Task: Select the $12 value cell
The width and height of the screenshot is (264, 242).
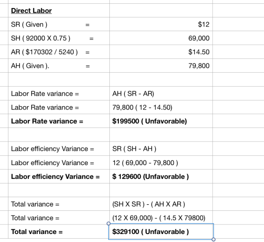Action: click(161, 24)
